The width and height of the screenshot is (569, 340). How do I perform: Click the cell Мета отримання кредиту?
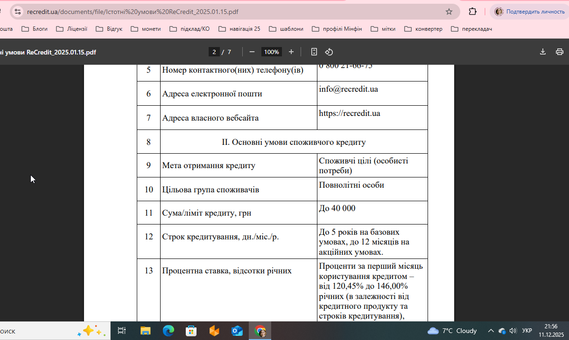click(239, 165)
